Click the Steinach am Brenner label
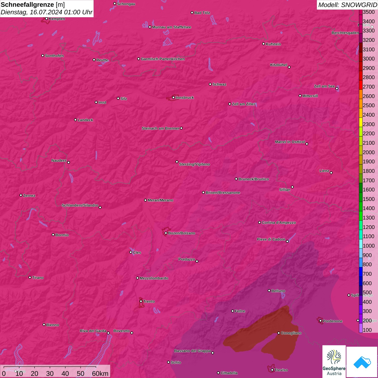The width and height of the screenshot is (378, 378). [x=160, y=128]
